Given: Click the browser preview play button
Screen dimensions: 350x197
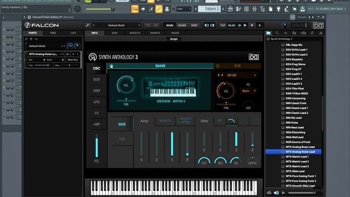Looking at the screenshot, I should (x=283, y=193).
